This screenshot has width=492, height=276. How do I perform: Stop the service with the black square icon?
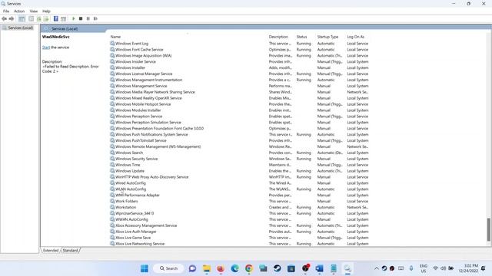point(81,18)
